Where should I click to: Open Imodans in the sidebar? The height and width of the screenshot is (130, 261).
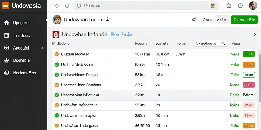[21, 35]
